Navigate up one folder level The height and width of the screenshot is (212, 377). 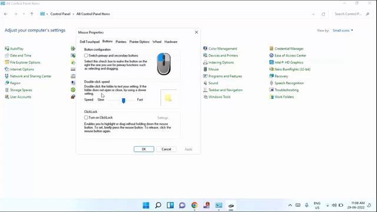(32, 14)
